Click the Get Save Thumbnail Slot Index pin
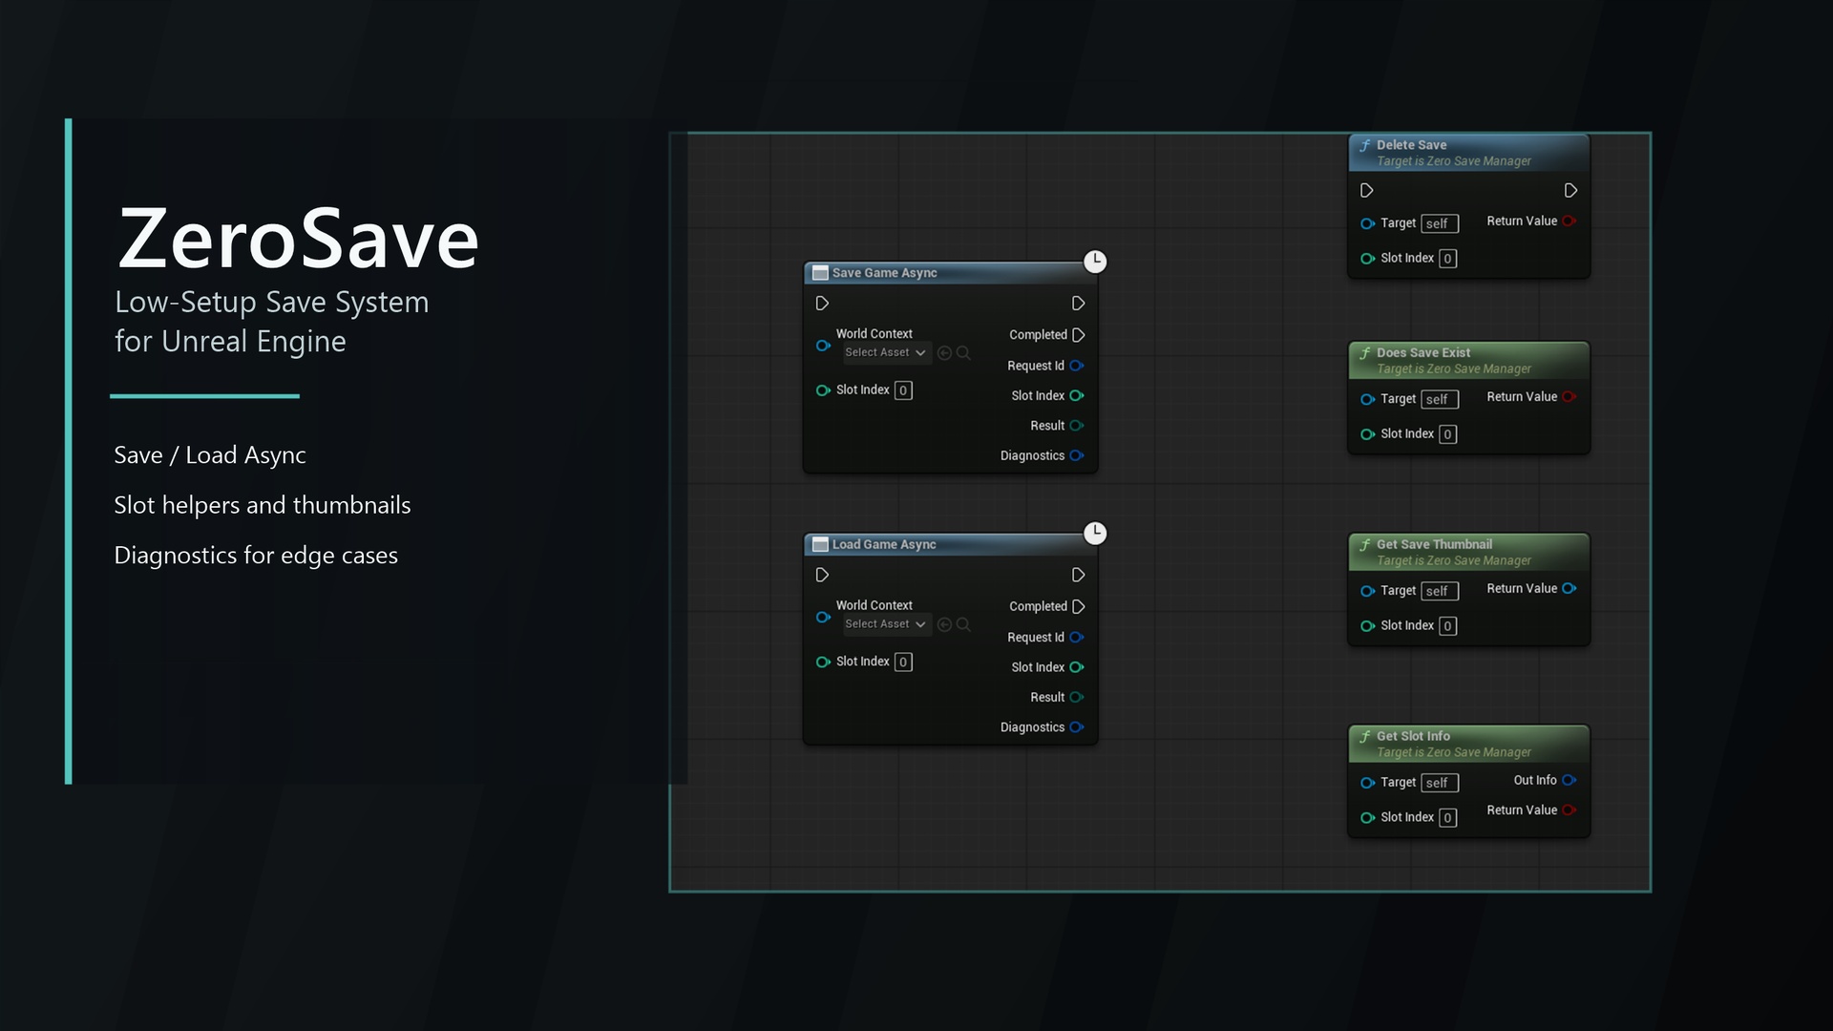1833x1031 pixels. click(x=1367, y=626)
